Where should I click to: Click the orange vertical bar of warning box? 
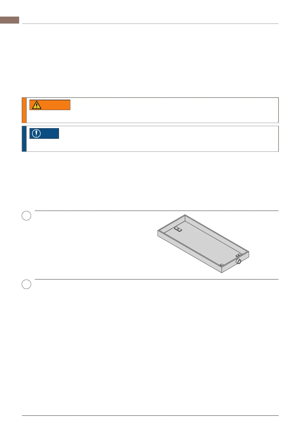tap(24, 110)
